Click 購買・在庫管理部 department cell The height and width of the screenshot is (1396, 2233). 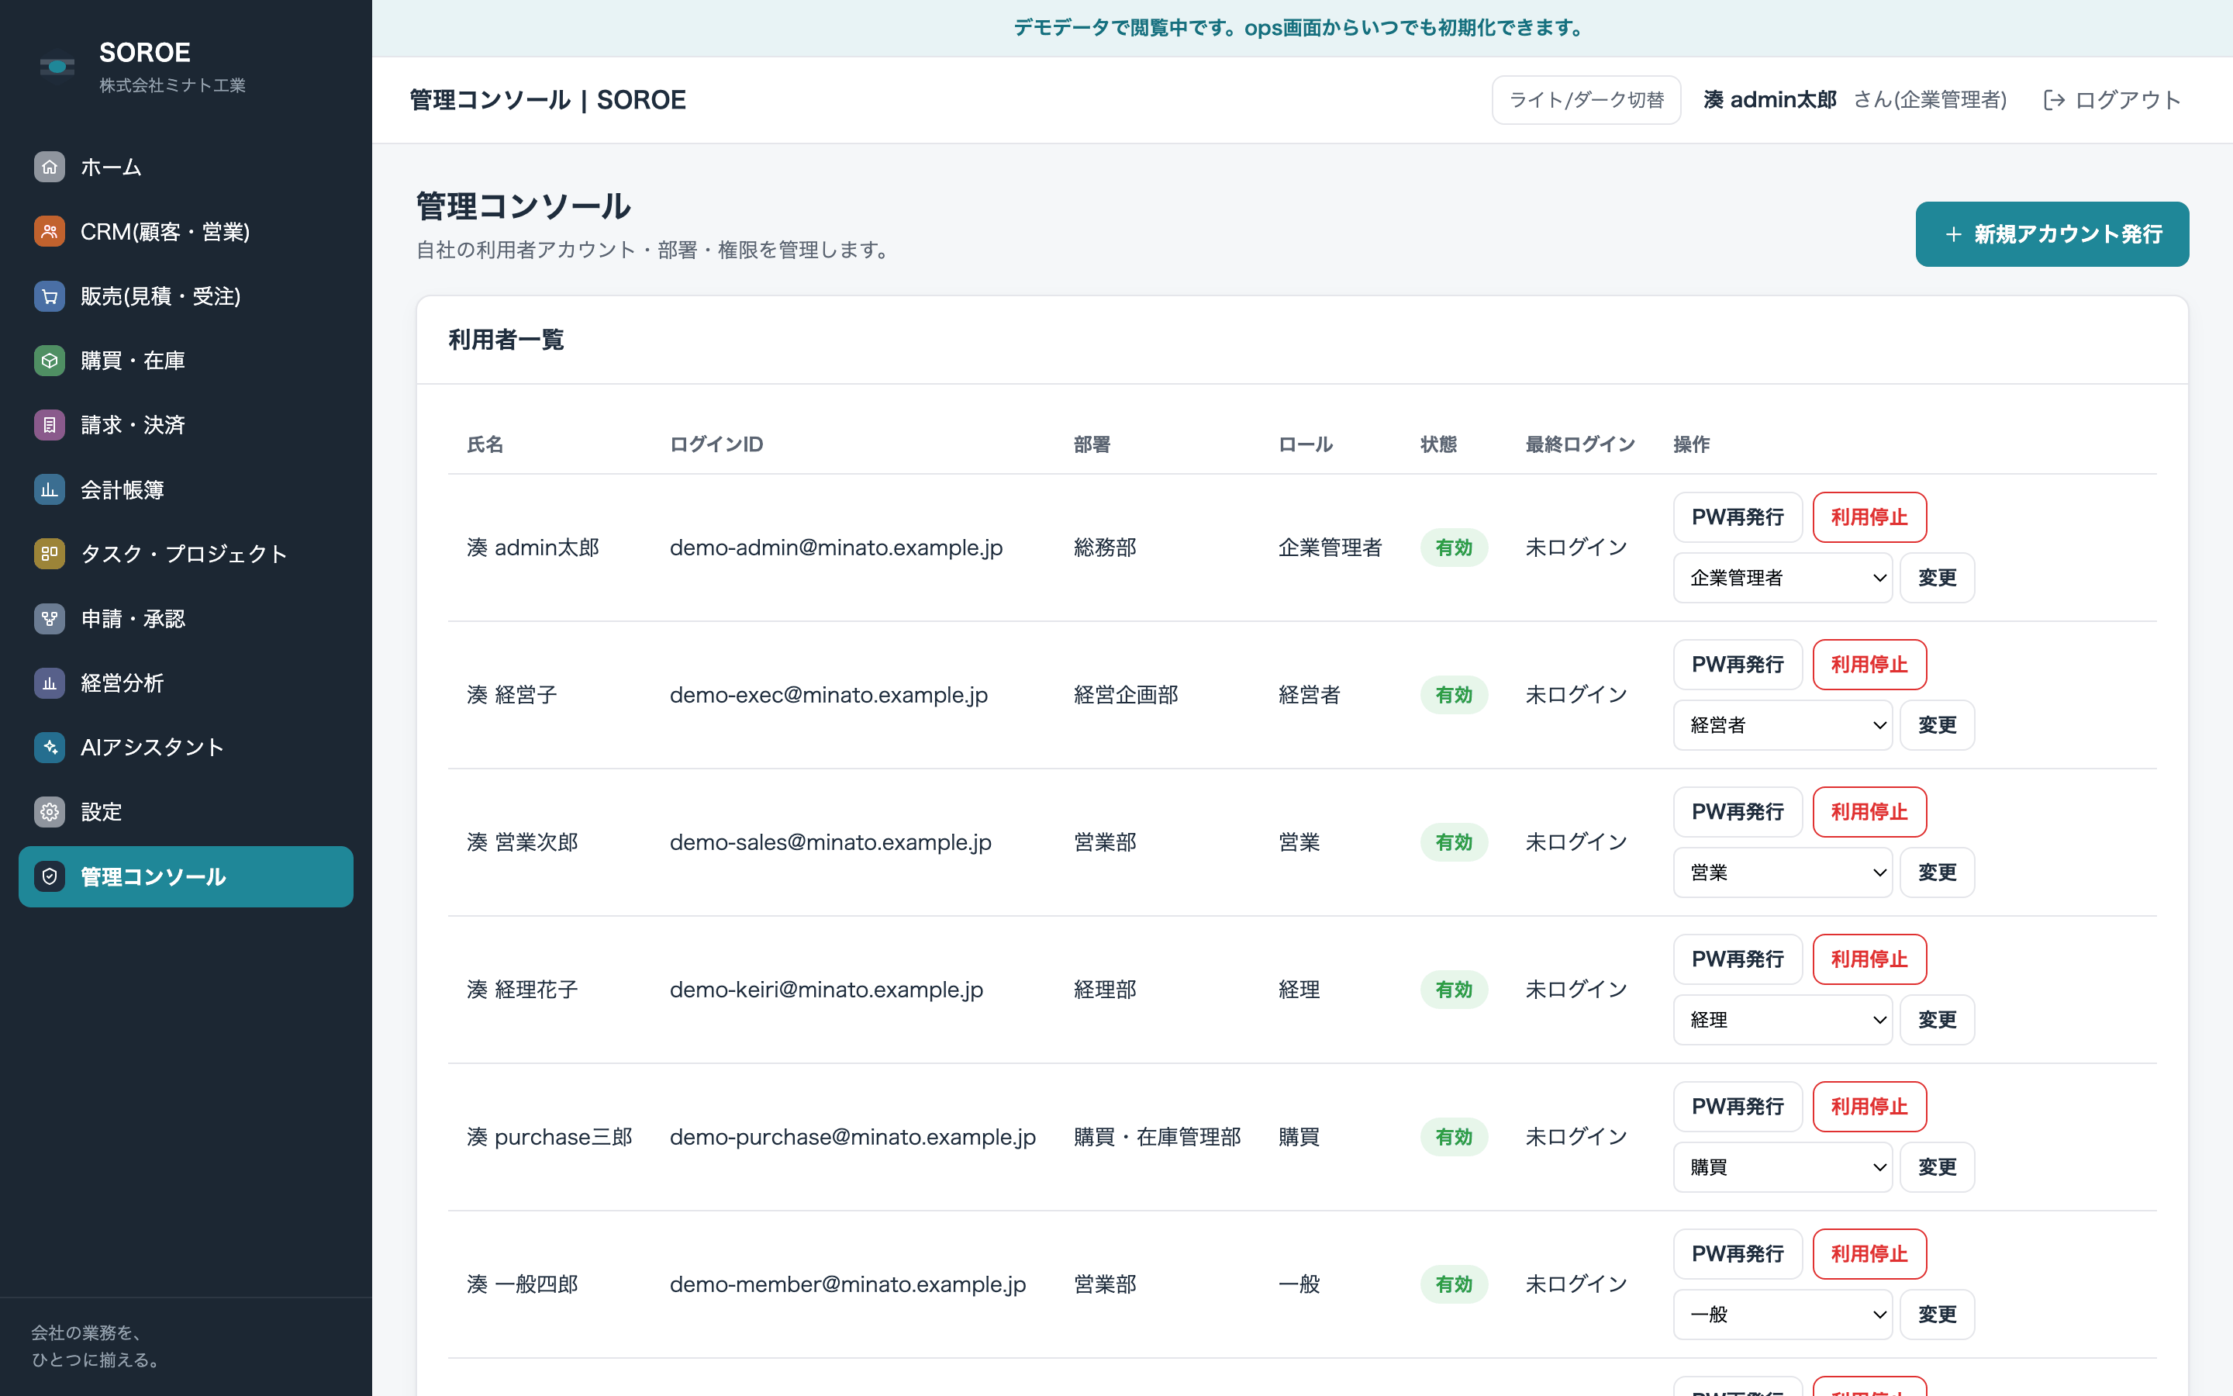pyautogui.click(x=1157, y=1136)
